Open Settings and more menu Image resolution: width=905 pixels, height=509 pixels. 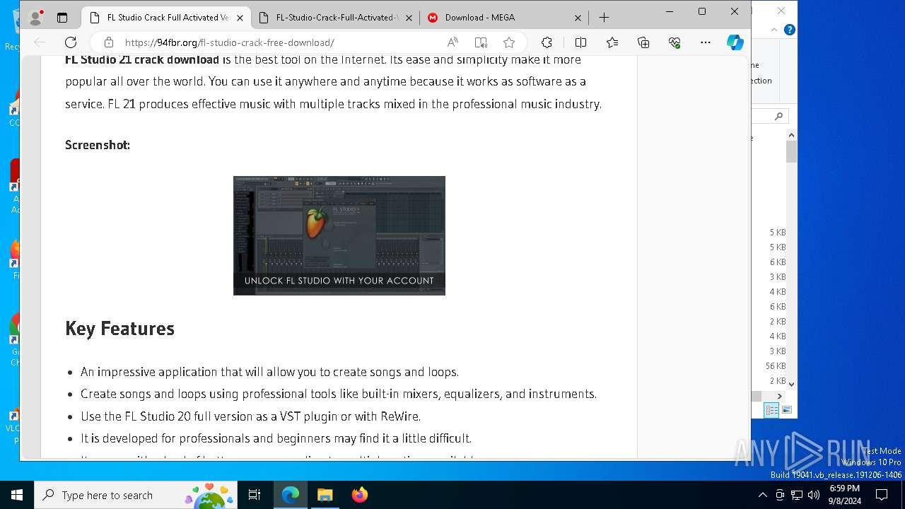[706, 42]
